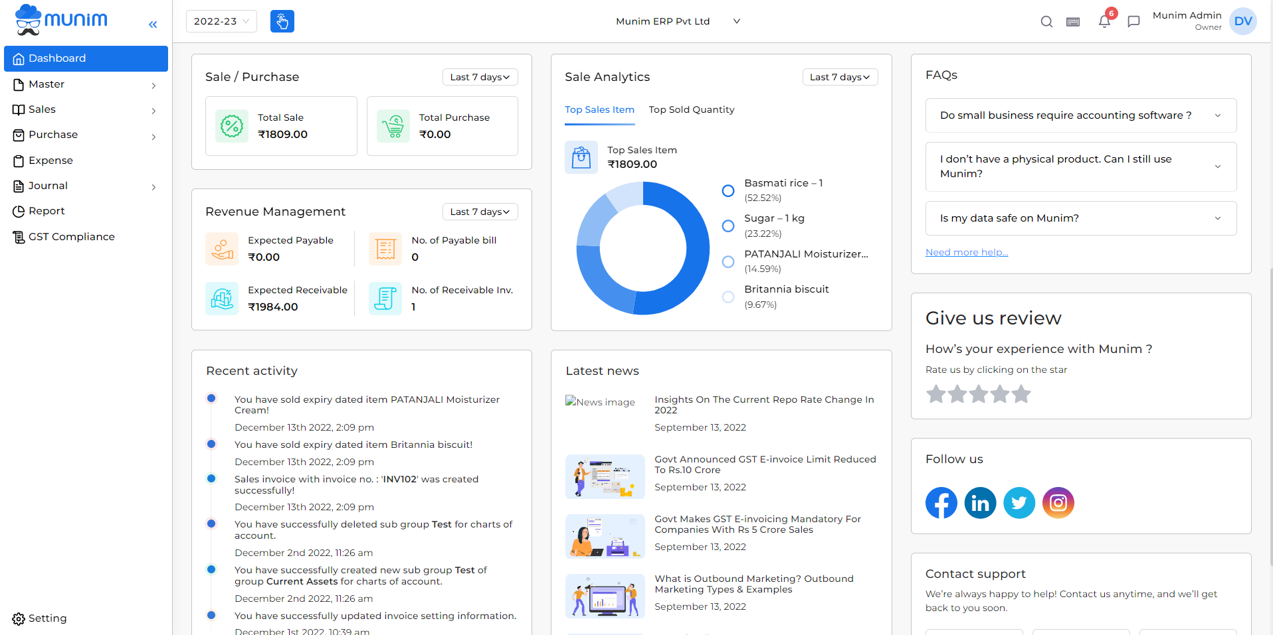Screen dimensions: 1273x635
Task: Open the keyboard shortcuts icon
Action: pyautogui.click(x=1072, y=22)
